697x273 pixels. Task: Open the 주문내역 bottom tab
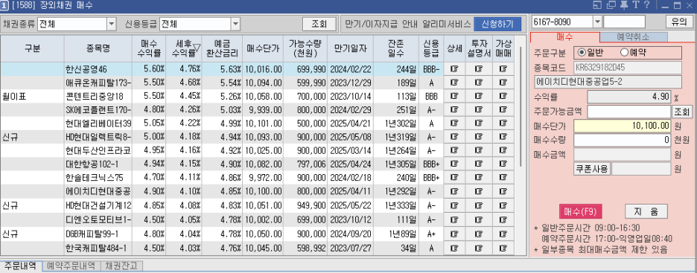(20, 266)
